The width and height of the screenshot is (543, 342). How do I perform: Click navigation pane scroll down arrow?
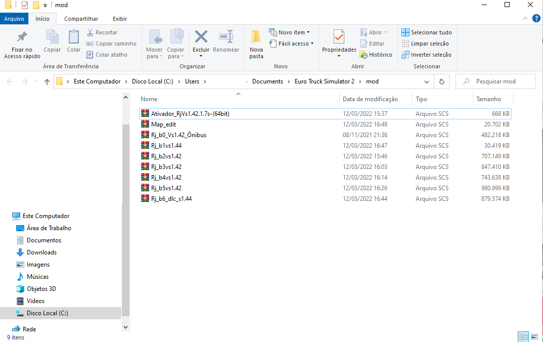click(x=125, y=327)
